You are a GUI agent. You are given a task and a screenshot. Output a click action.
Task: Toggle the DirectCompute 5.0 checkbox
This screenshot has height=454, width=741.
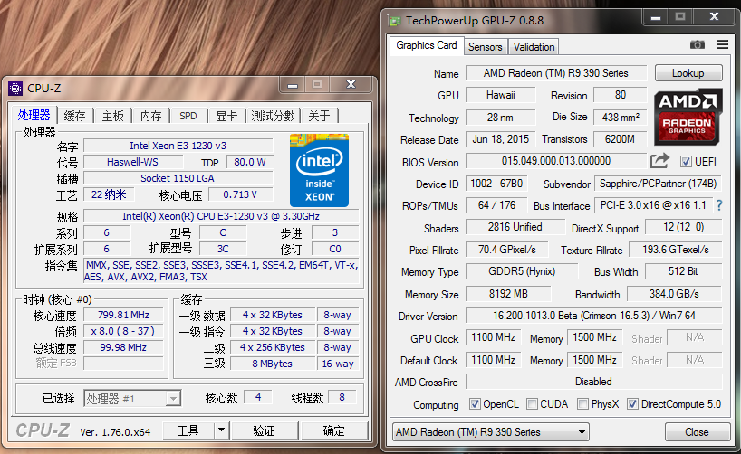pos(632,404)
